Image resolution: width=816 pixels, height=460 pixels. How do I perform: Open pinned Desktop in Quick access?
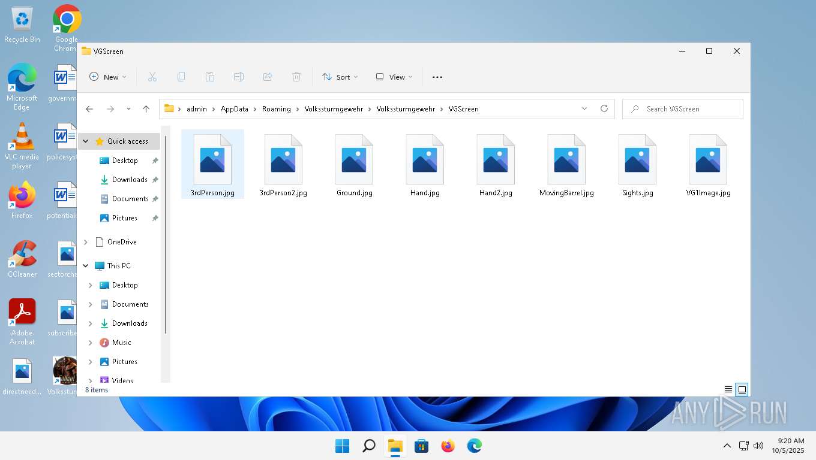point(125,161)
